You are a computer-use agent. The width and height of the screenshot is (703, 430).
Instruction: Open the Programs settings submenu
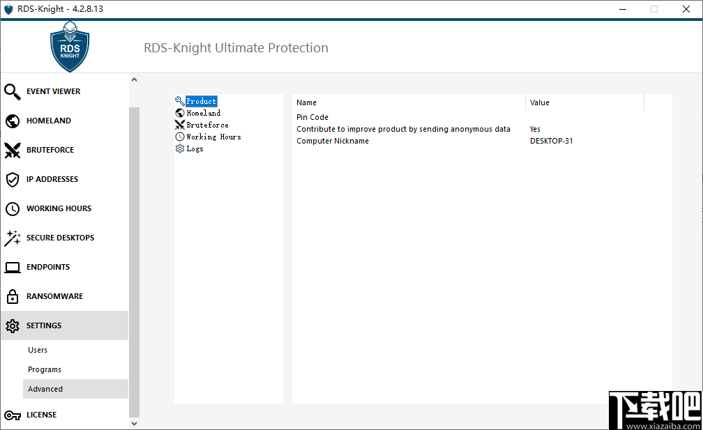pos(45,369)
